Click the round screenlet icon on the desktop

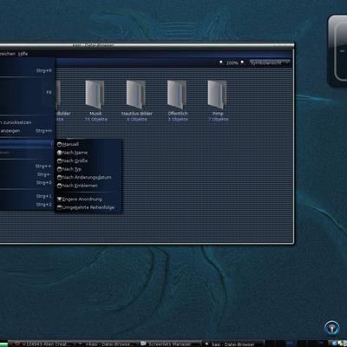tap(331, 328)
